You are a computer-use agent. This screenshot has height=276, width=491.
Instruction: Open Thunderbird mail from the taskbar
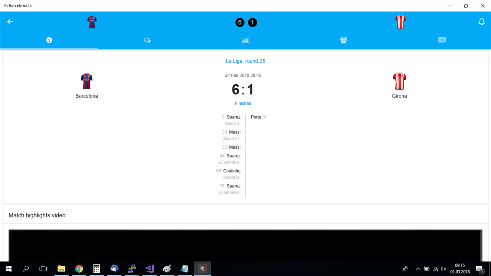tap(114, 269)
